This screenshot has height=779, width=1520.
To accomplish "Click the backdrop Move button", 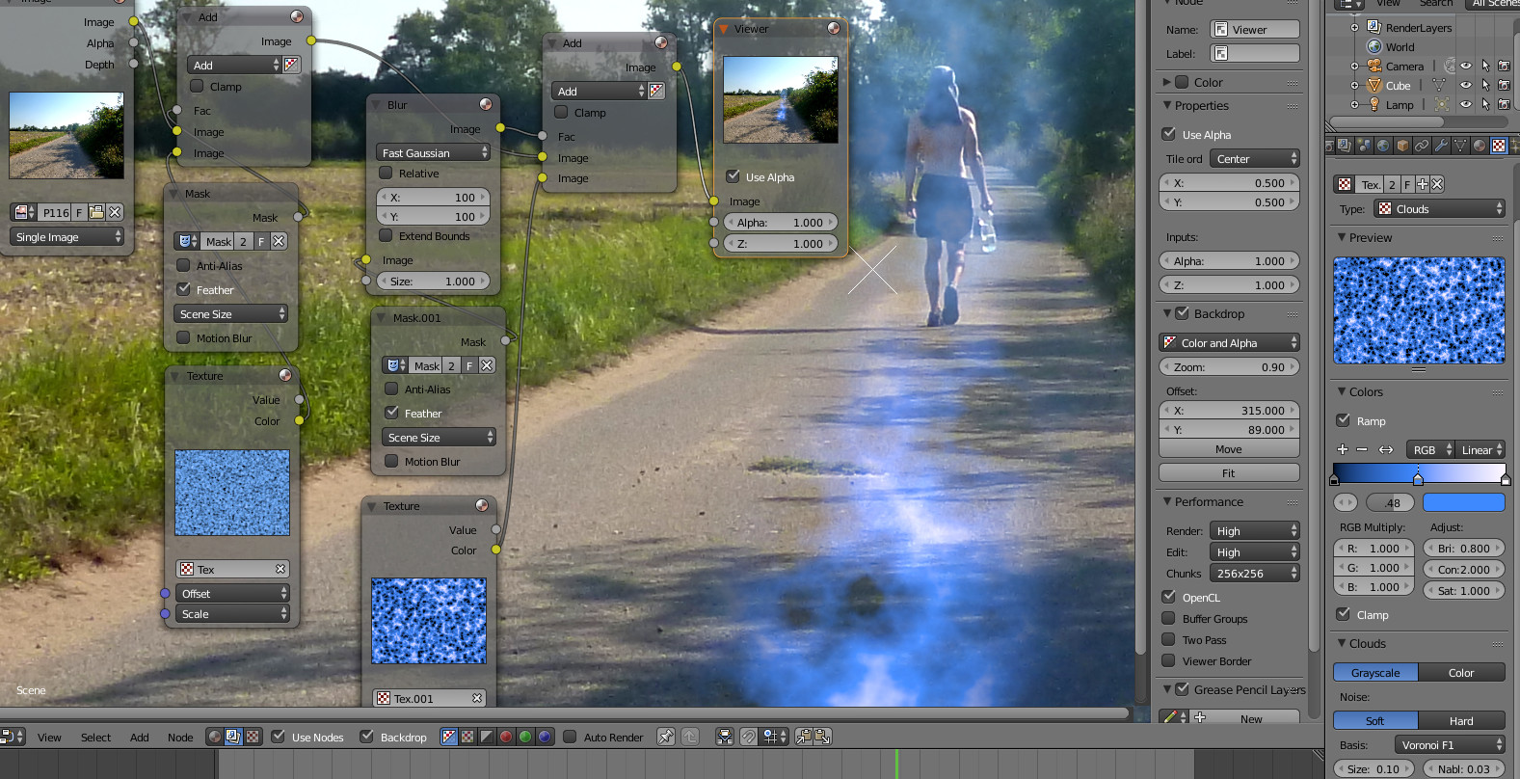I will click(x=1229, y=449).
